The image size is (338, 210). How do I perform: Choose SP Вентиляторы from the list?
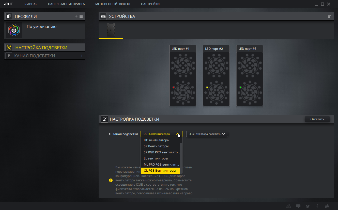pos(160,146)
